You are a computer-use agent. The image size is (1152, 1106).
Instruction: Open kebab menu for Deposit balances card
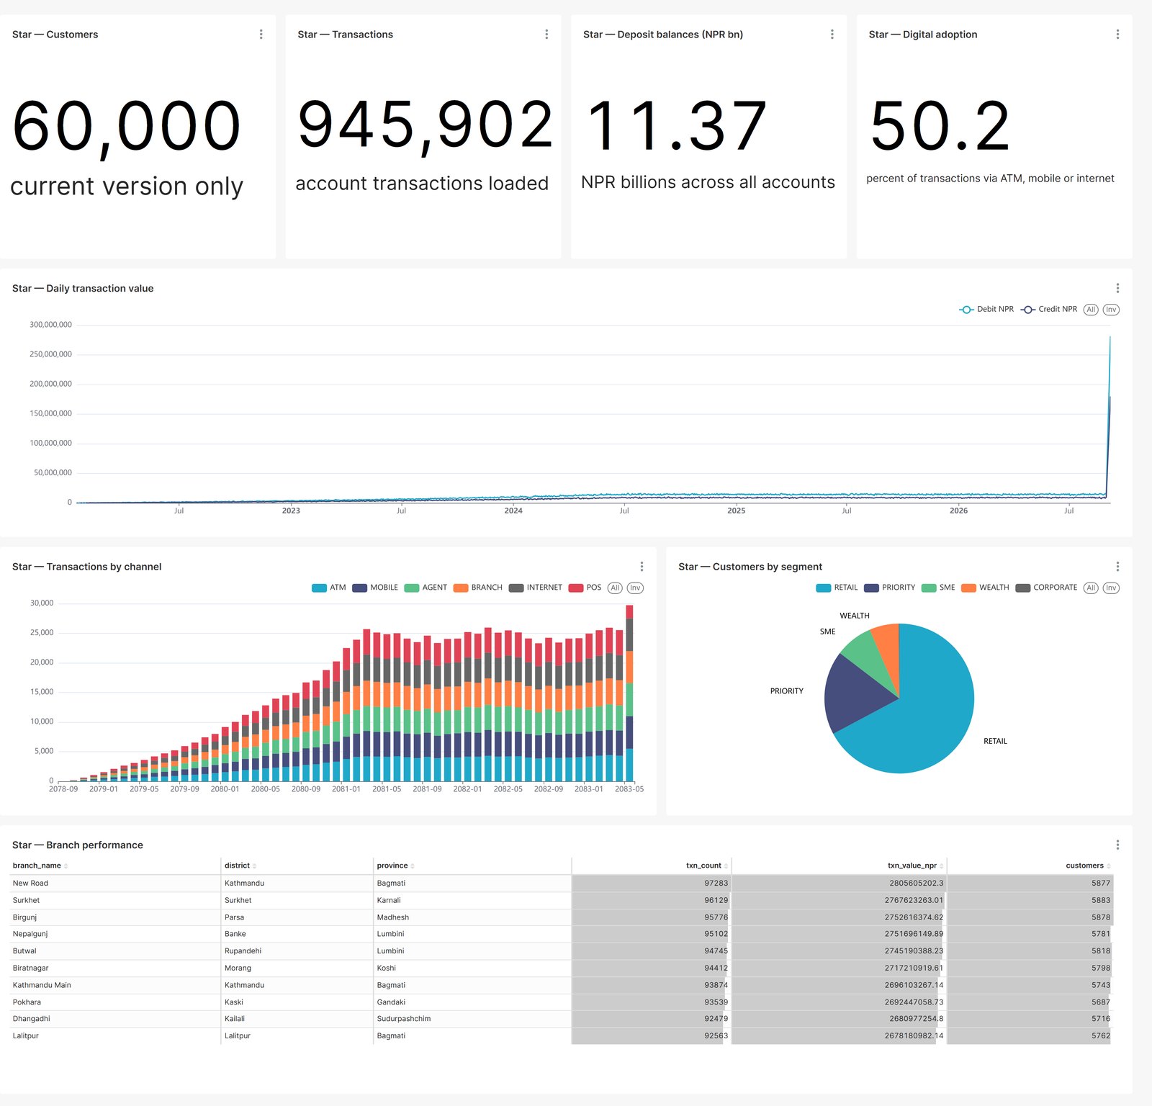[832, 35]
